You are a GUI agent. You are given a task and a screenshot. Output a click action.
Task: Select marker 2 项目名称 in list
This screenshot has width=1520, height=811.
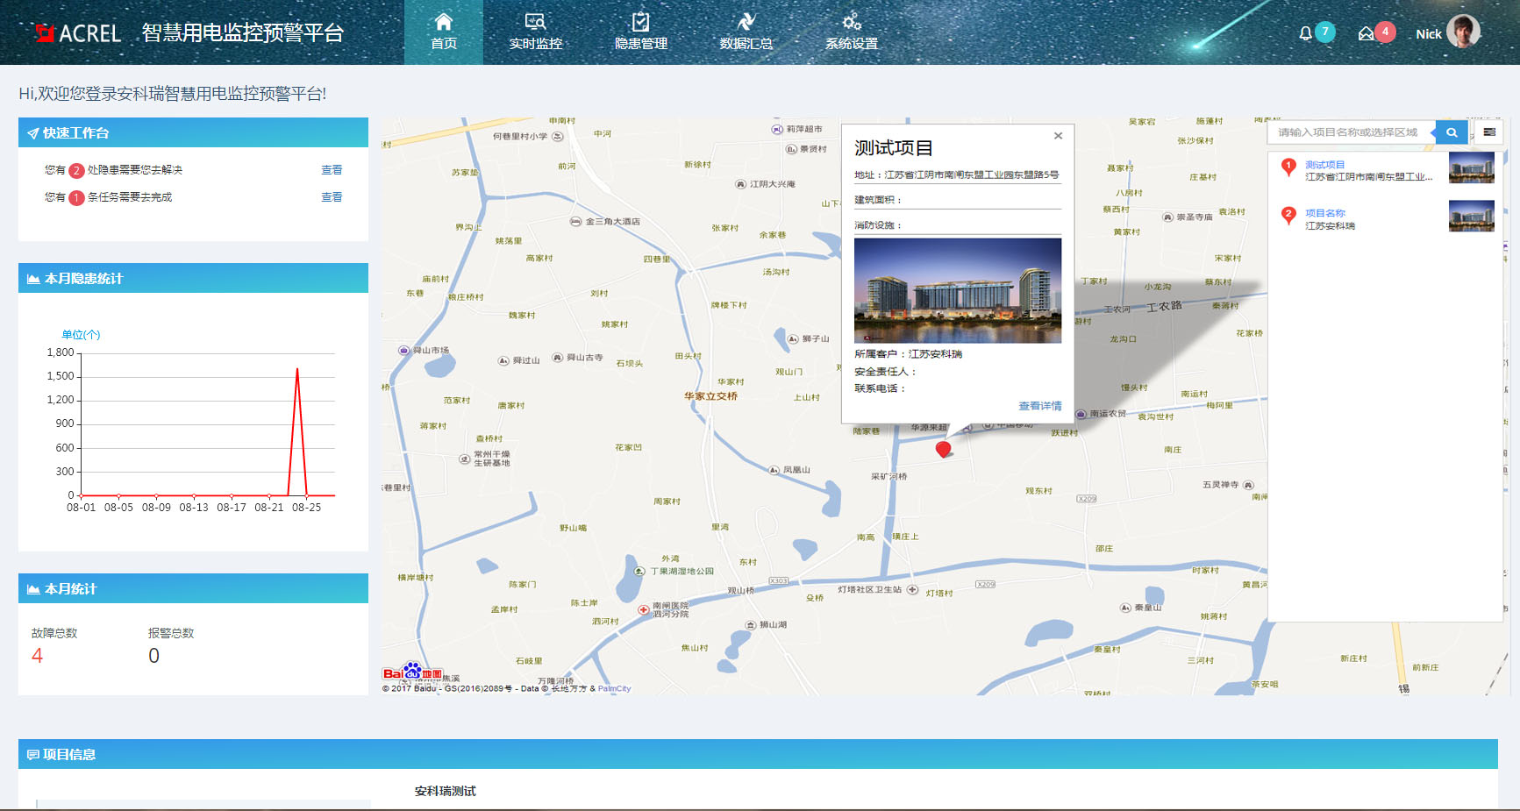point(1324,213)
